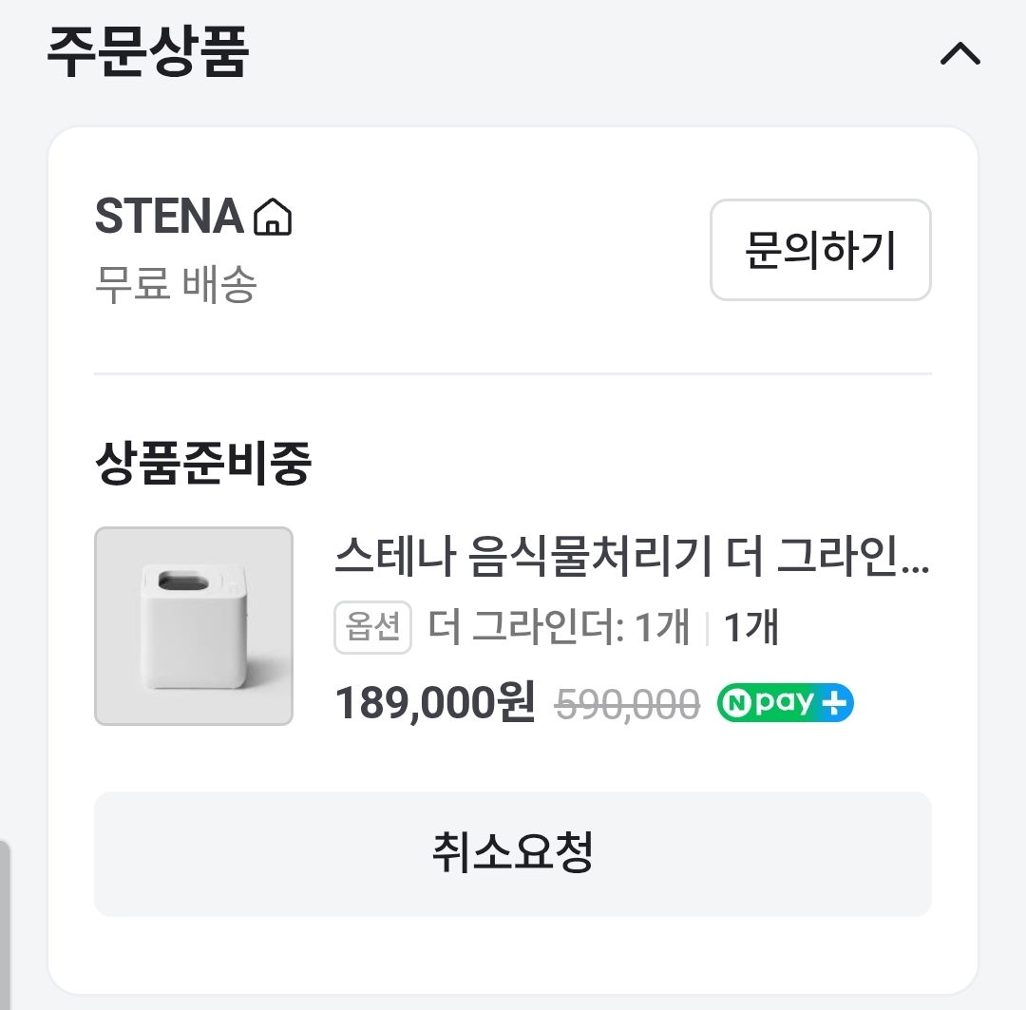Open the food processor product thumbnail
Screen dimensions: 1026x1010
pos(194,626)
